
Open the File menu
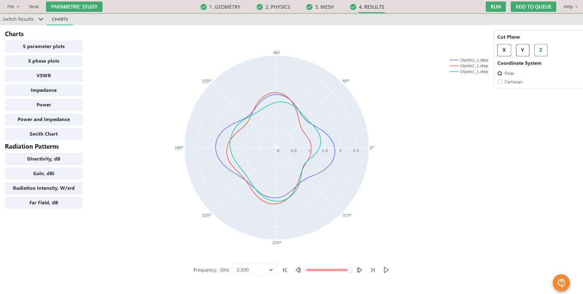pos(13,7)
